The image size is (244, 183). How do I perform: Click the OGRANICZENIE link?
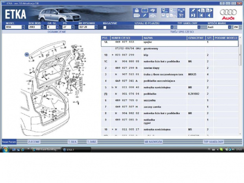[x=57, y=32]
